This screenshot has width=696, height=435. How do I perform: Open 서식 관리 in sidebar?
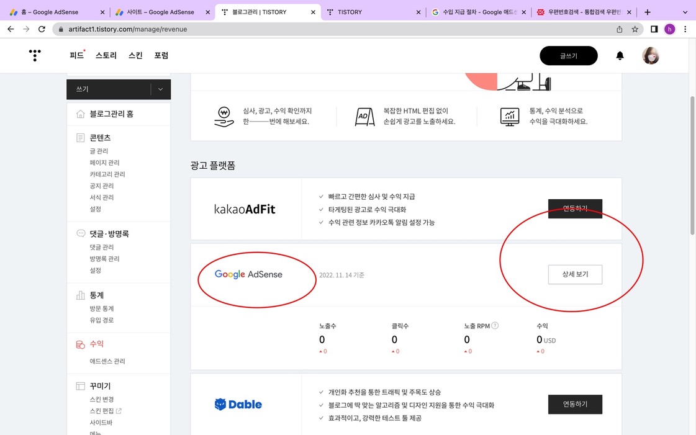click(102, 197)
